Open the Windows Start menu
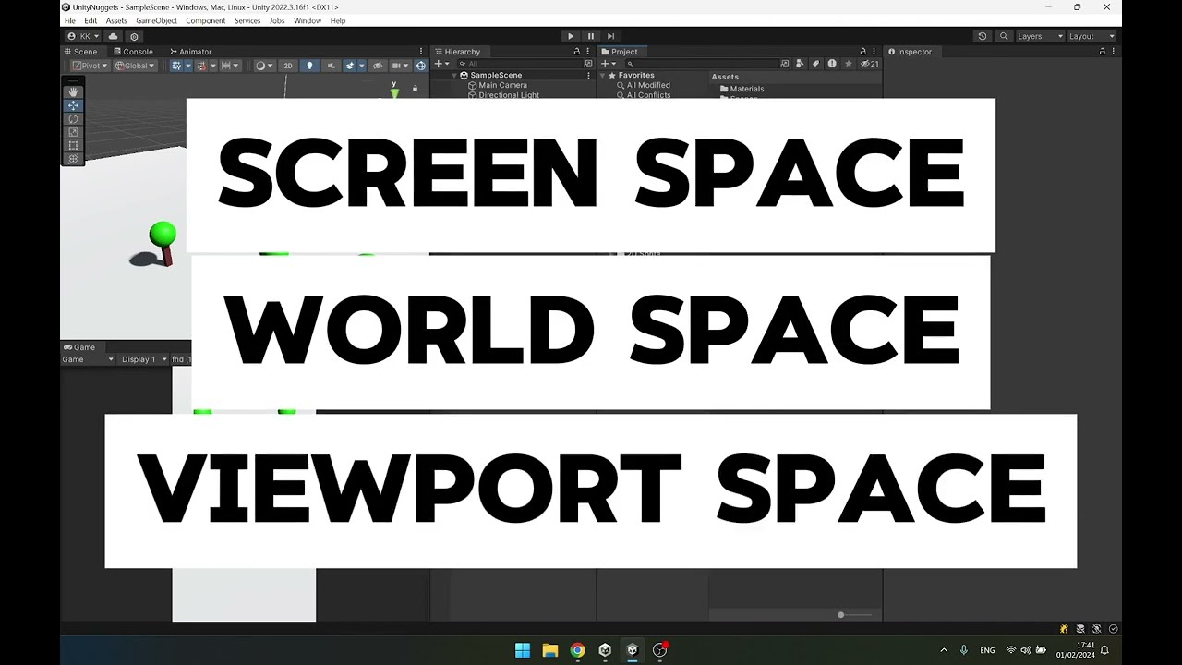The image size is (1182, 665). (x=523, y=650)
